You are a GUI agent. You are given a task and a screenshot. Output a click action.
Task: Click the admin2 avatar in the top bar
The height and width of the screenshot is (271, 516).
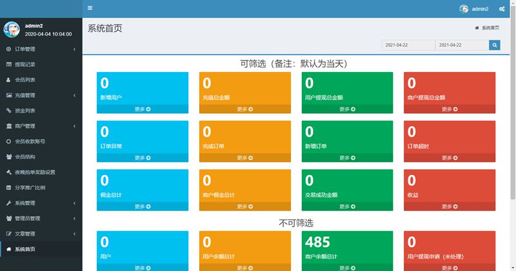[464, 9]
